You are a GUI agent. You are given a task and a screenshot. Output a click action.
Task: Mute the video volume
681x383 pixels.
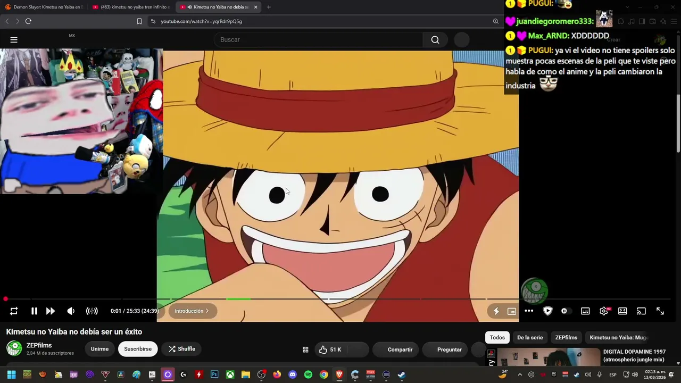71,311
